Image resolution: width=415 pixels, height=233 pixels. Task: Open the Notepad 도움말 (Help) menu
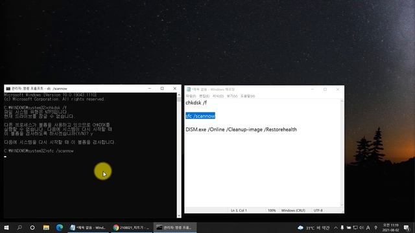pyautogui.click(x=248, y=96)
